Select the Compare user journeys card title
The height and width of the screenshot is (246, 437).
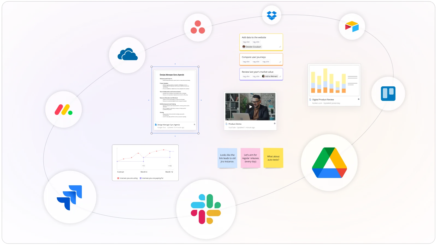coord(254,57)
